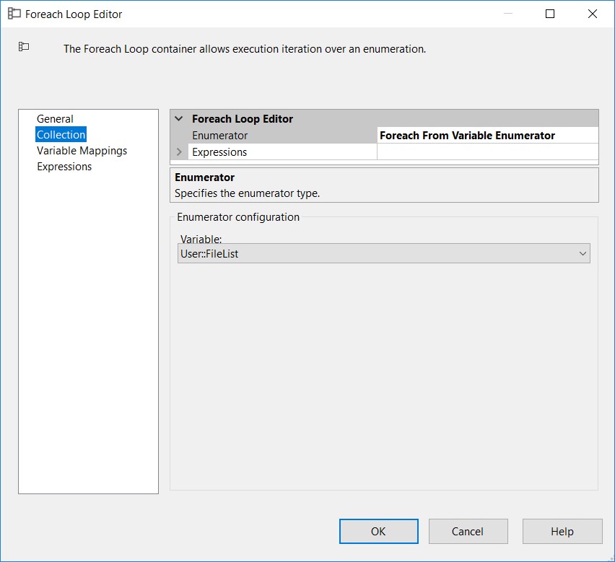The width and height of the screenshot is (615, 562).
Task: Open the Variable Mappings page
Action: click(x=82, y=151)
